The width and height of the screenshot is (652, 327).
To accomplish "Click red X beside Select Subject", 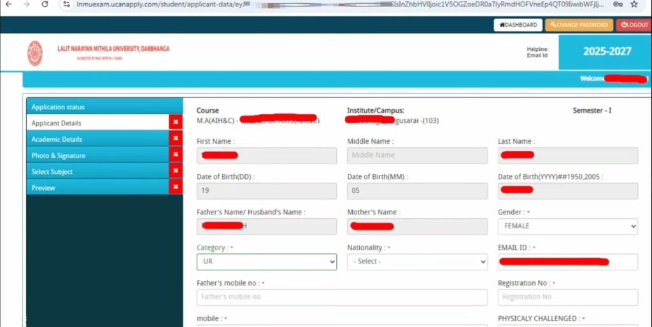I will pos(176,170).
